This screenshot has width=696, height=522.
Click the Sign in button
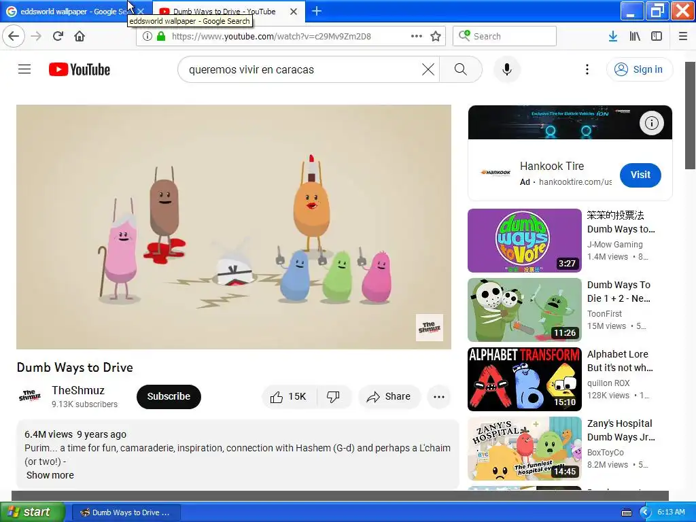point(639,69)
